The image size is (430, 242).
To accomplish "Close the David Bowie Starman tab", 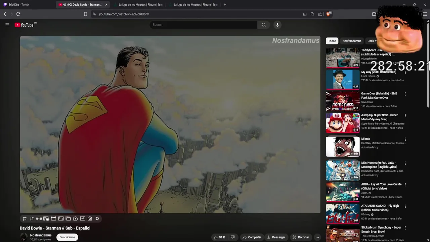I will pyautogui.click(x=106, y=5).
